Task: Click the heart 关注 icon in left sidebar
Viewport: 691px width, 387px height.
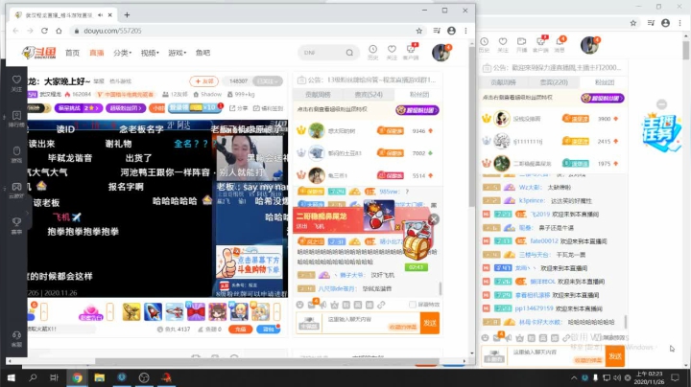Action: point(16,80)
